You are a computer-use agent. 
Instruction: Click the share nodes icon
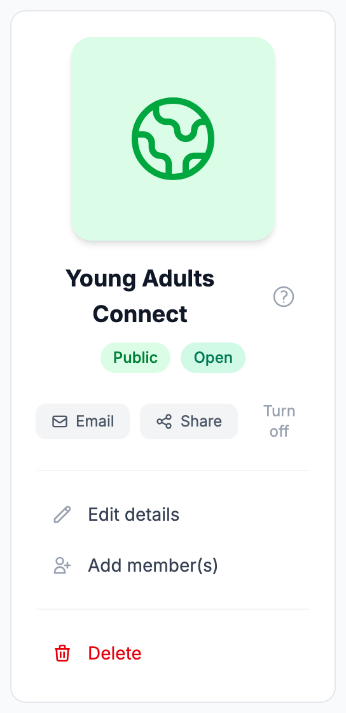coord(164,421)
